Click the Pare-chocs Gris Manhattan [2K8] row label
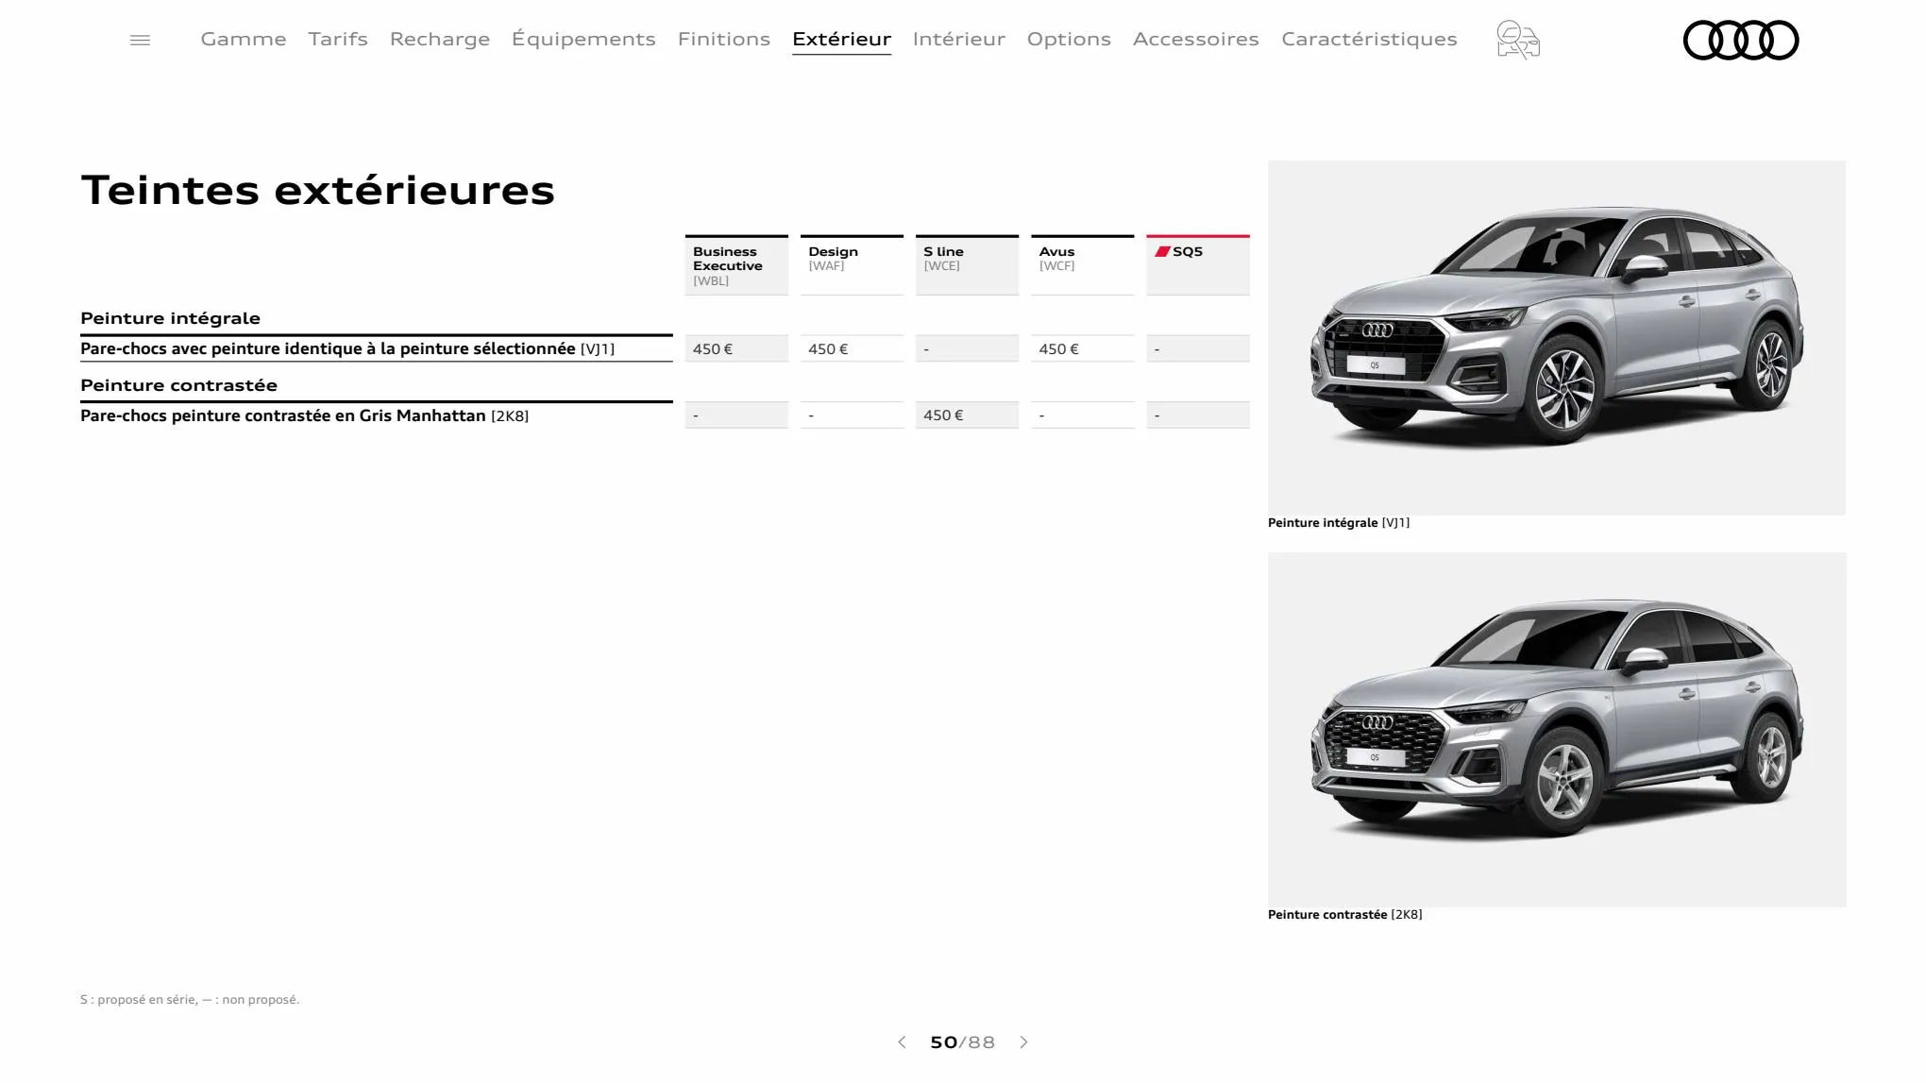1926x1083 pixels. [x=304, y=415]
